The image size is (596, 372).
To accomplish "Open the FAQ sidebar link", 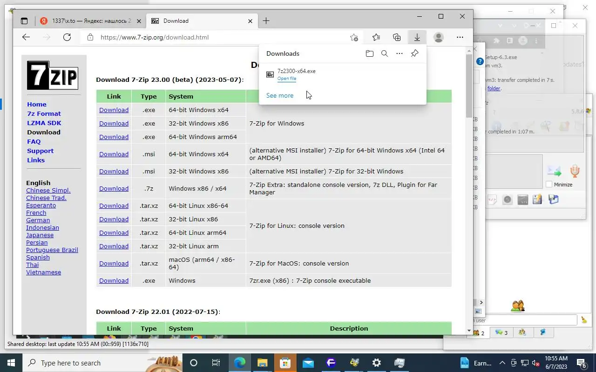I will [x=34, y=141].
